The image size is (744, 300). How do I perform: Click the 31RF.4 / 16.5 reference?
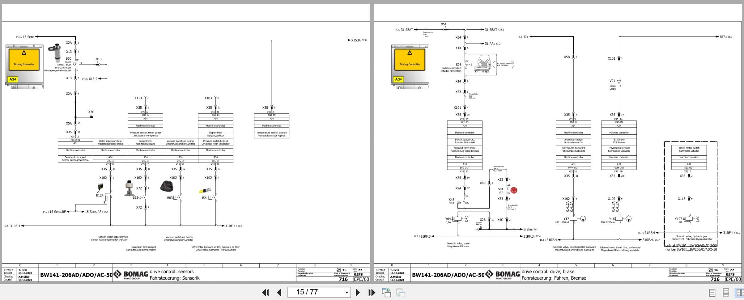[234, 226]
